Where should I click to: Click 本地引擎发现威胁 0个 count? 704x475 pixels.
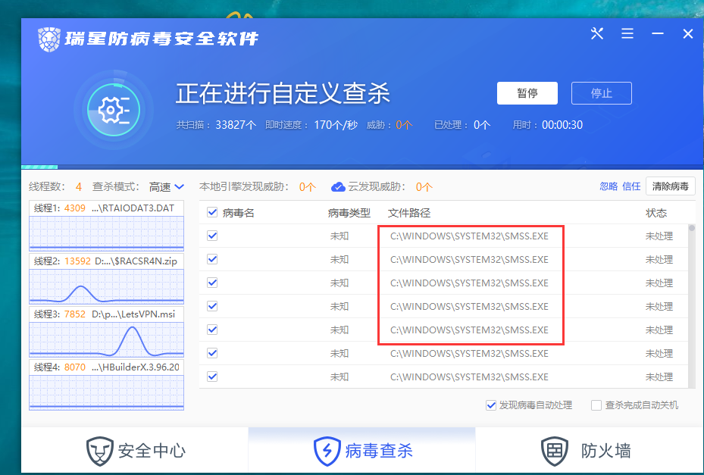coord(308,187)
